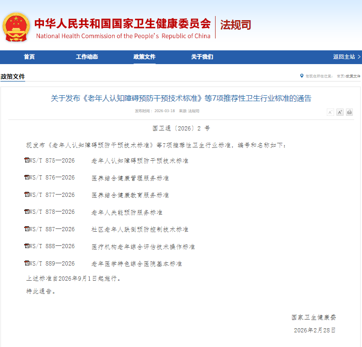This screenshot has height=347, width=362.
Task: Click PDF icon beside WS/T 878—2026
Action: click(x=27, y=211)
